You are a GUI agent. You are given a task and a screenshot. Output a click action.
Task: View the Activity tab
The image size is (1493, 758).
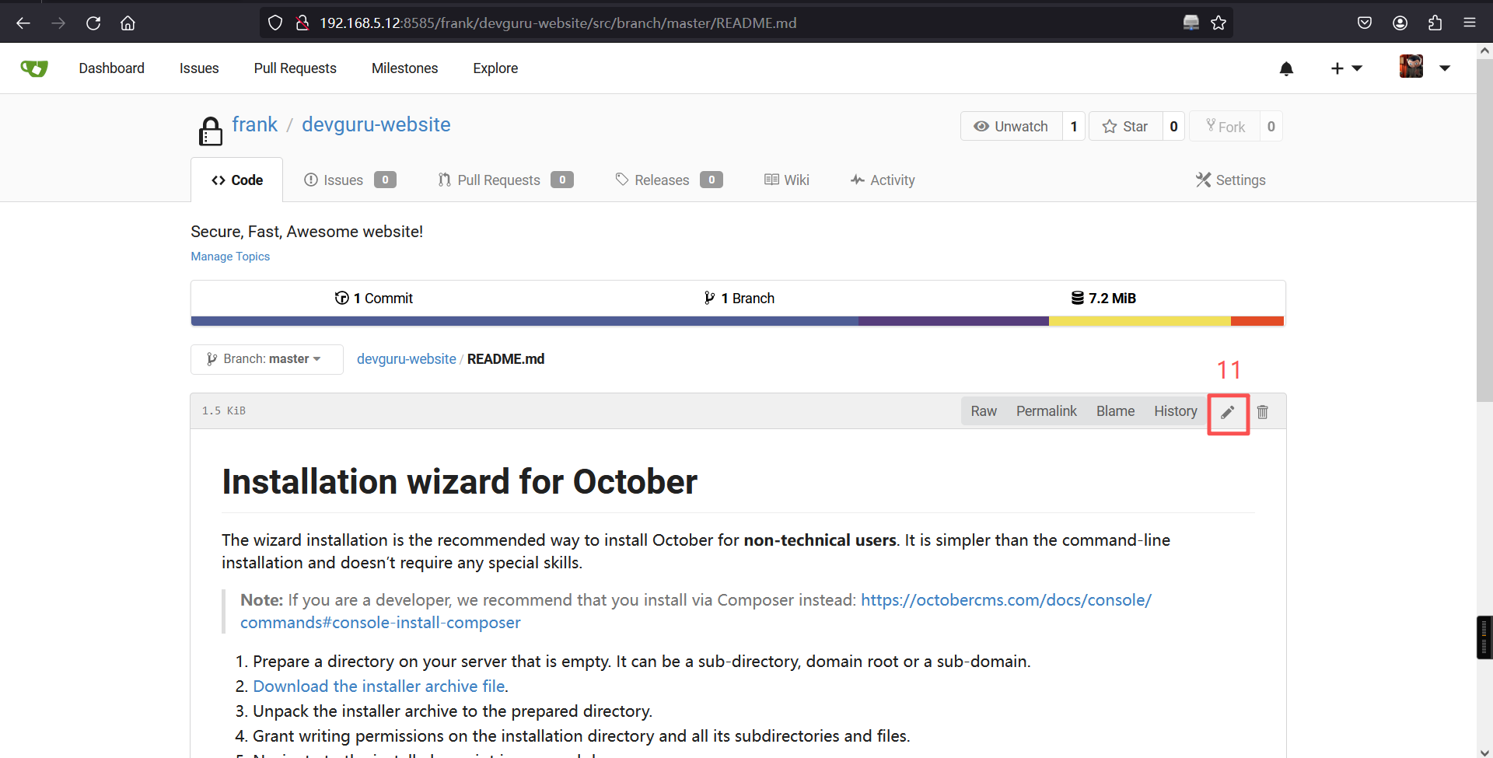click(883, 180)
